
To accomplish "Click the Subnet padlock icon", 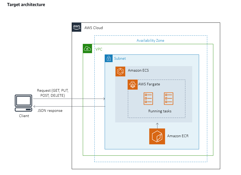I will (109, 58).
